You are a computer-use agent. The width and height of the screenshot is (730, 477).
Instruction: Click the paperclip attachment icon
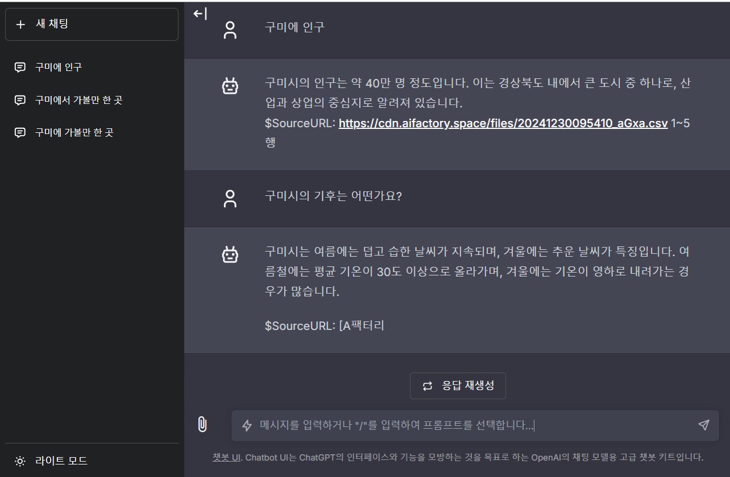click(202, 425)
